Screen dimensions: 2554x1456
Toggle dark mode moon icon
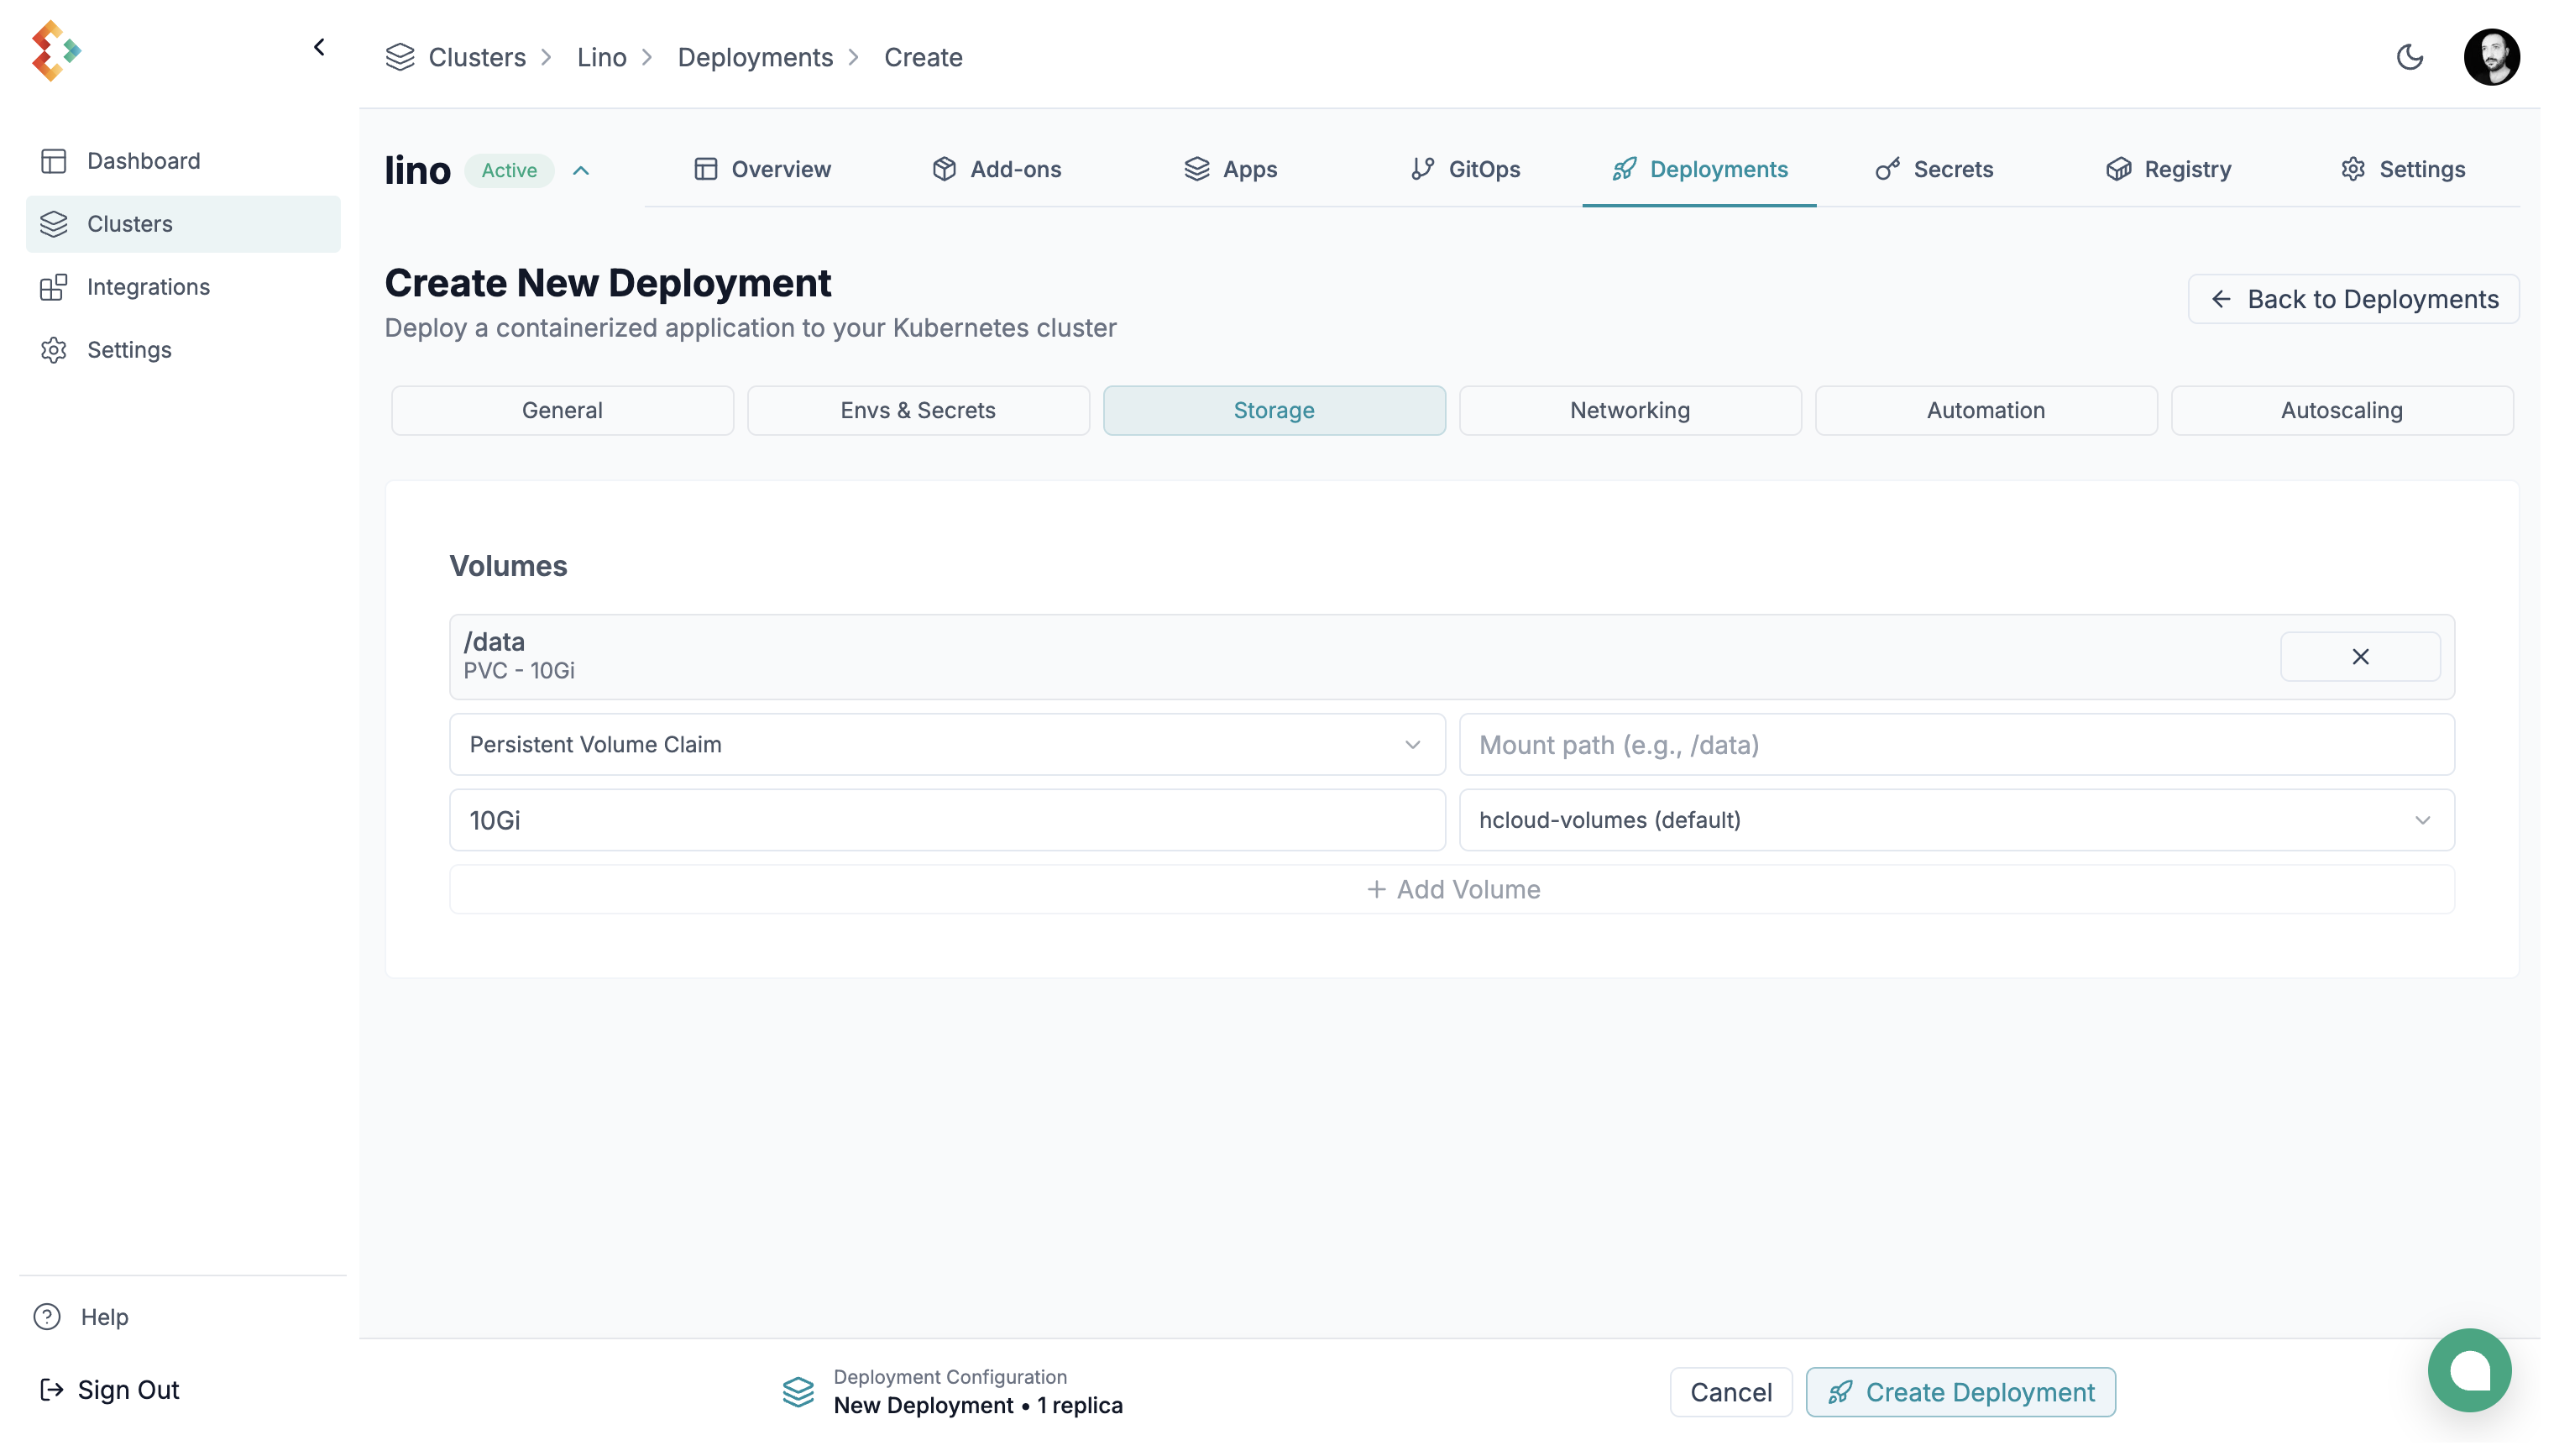tap(2410, 57)
